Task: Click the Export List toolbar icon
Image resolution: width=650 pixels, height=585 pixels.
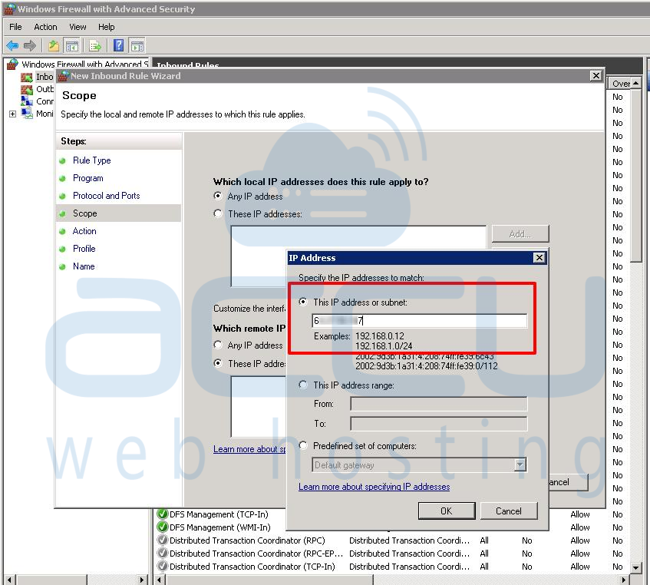Action: click(95, 45)
